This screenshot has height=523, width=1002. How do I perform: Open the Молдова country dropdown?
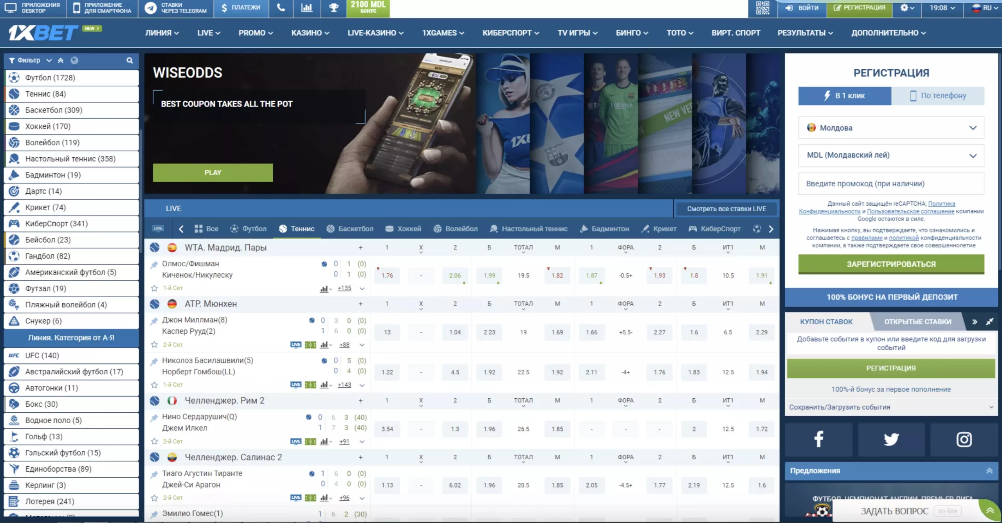coord(891,128)
